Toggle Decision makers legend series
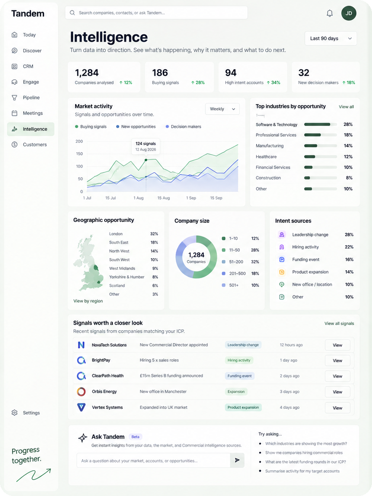This screenshot has height=496, width=372. click(184, 126)
